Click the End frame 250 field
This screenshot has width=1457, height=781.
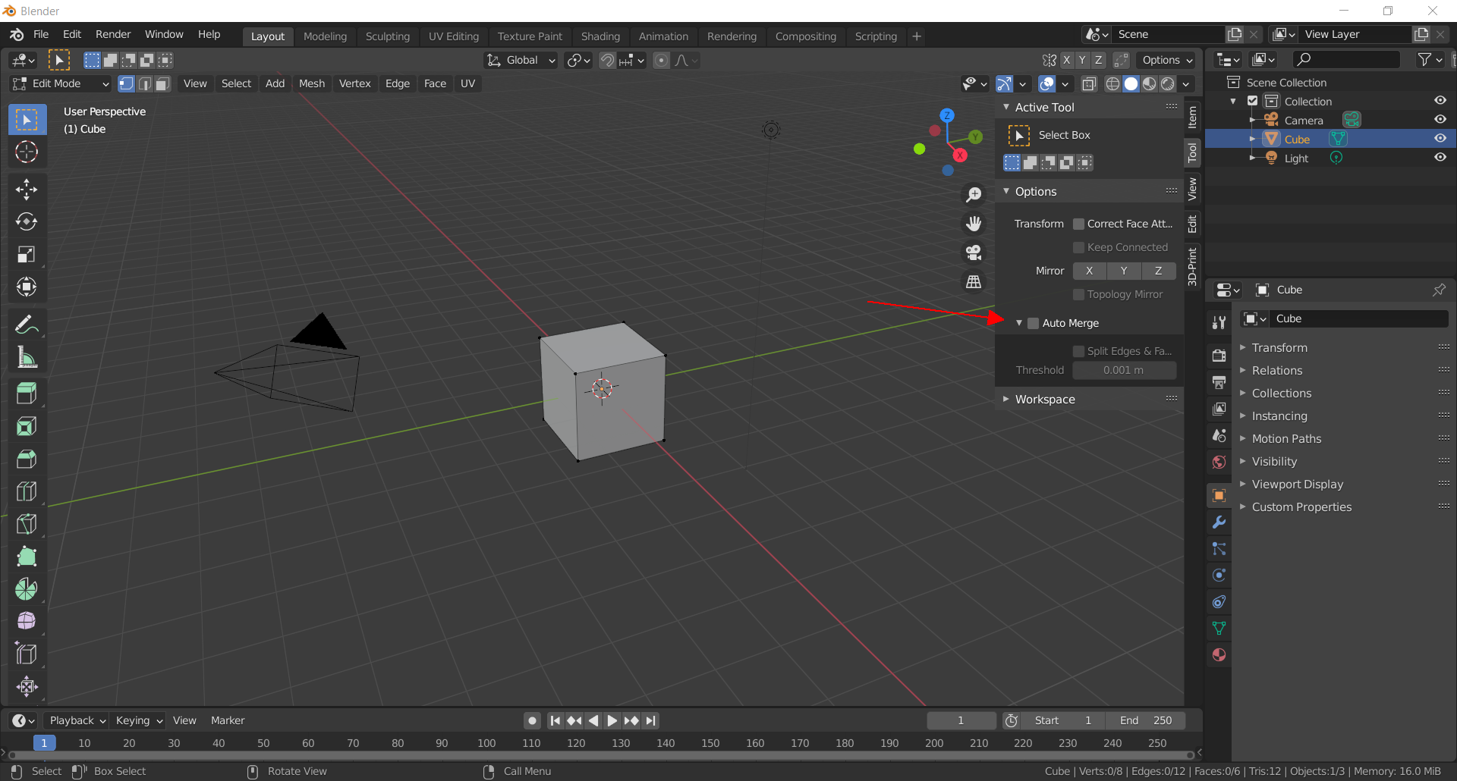click(x=1146, y=720)
